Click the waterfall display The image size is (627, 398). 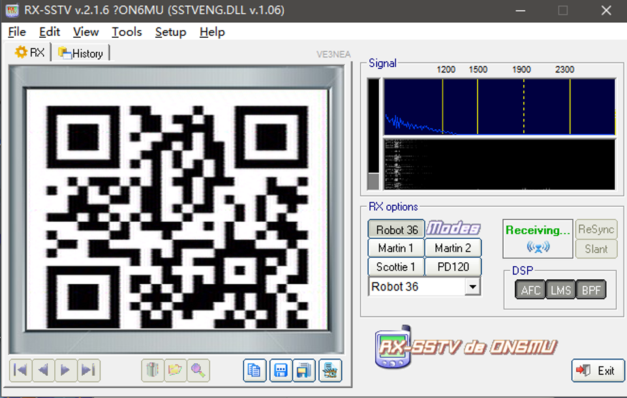click(499, 164)
